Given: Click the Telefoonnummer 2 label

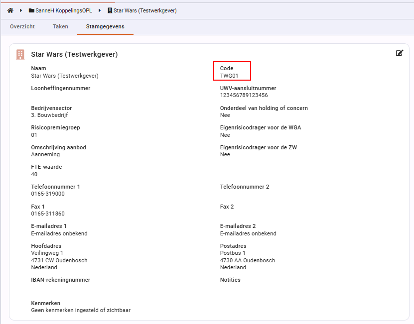Looking at the screenshot, I should (245, 187).
